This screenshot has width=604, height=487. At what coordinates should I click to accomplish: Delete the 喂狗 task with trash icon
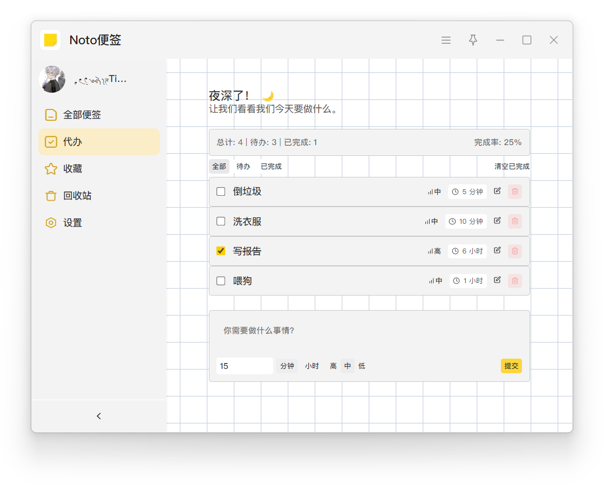(515, 280)
